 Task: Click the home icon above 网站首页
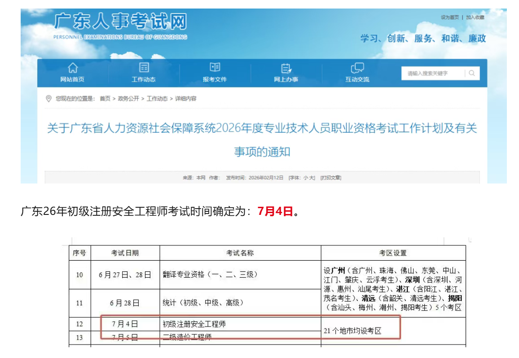[73, 68]
